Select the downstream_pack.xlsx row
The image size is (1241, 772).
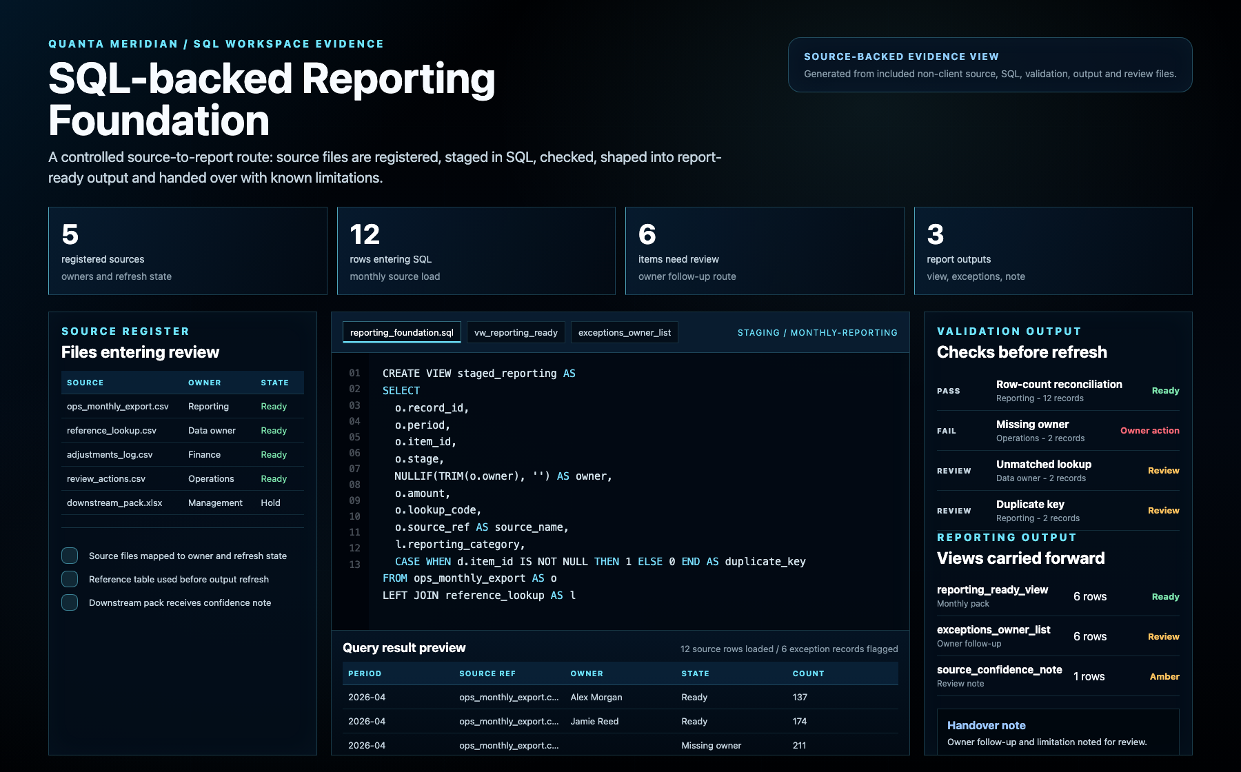click(x=183, y=503)
